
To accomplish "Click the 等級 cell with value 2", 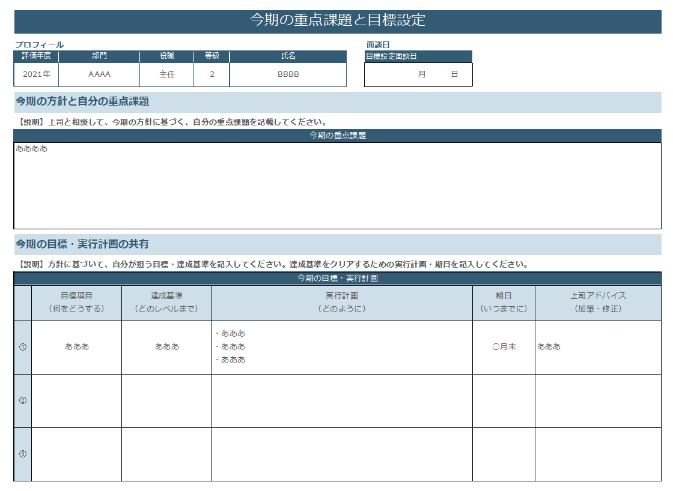I will tap(212, 75).
